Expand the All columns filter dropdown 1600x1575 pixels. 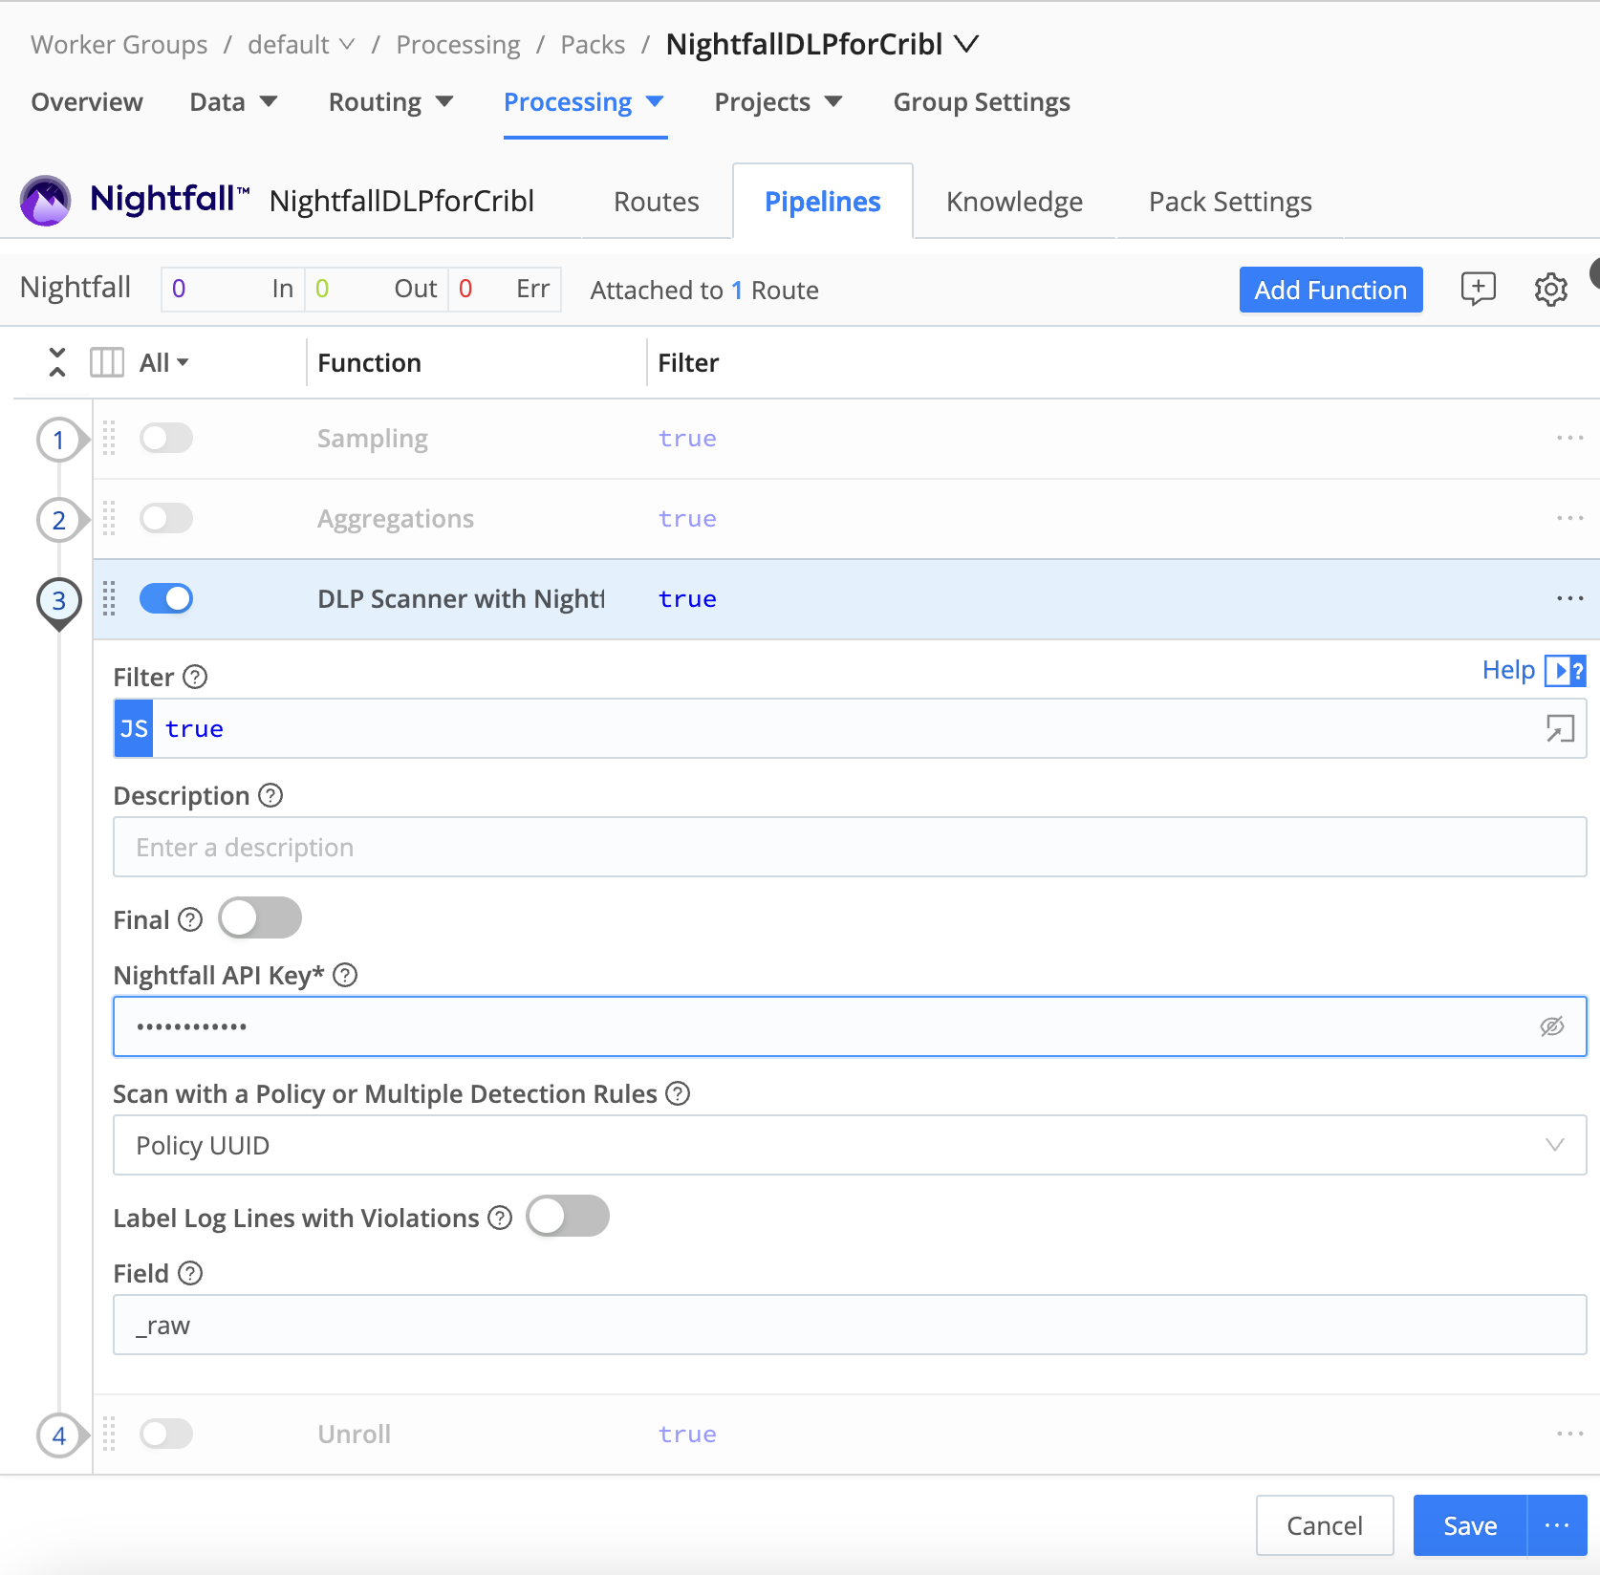pos(163,363)
